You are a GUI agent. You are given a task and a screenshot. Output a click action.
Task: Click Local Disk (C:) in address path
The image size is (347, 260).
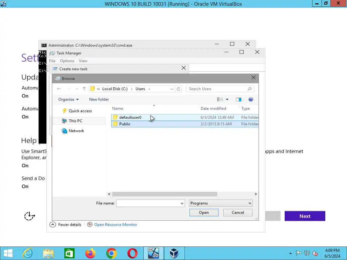115,89
